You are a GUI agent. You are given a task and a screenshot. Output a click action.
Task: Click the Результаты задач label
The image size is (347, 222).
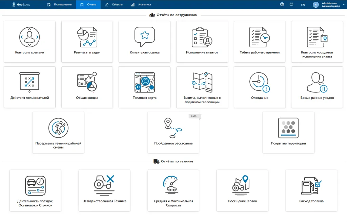[x=87, y=52]
